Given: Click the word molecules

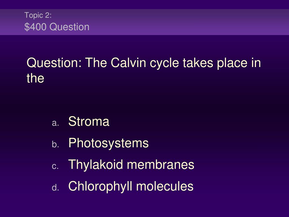Looking at the screenshot, I should (165, 186).
